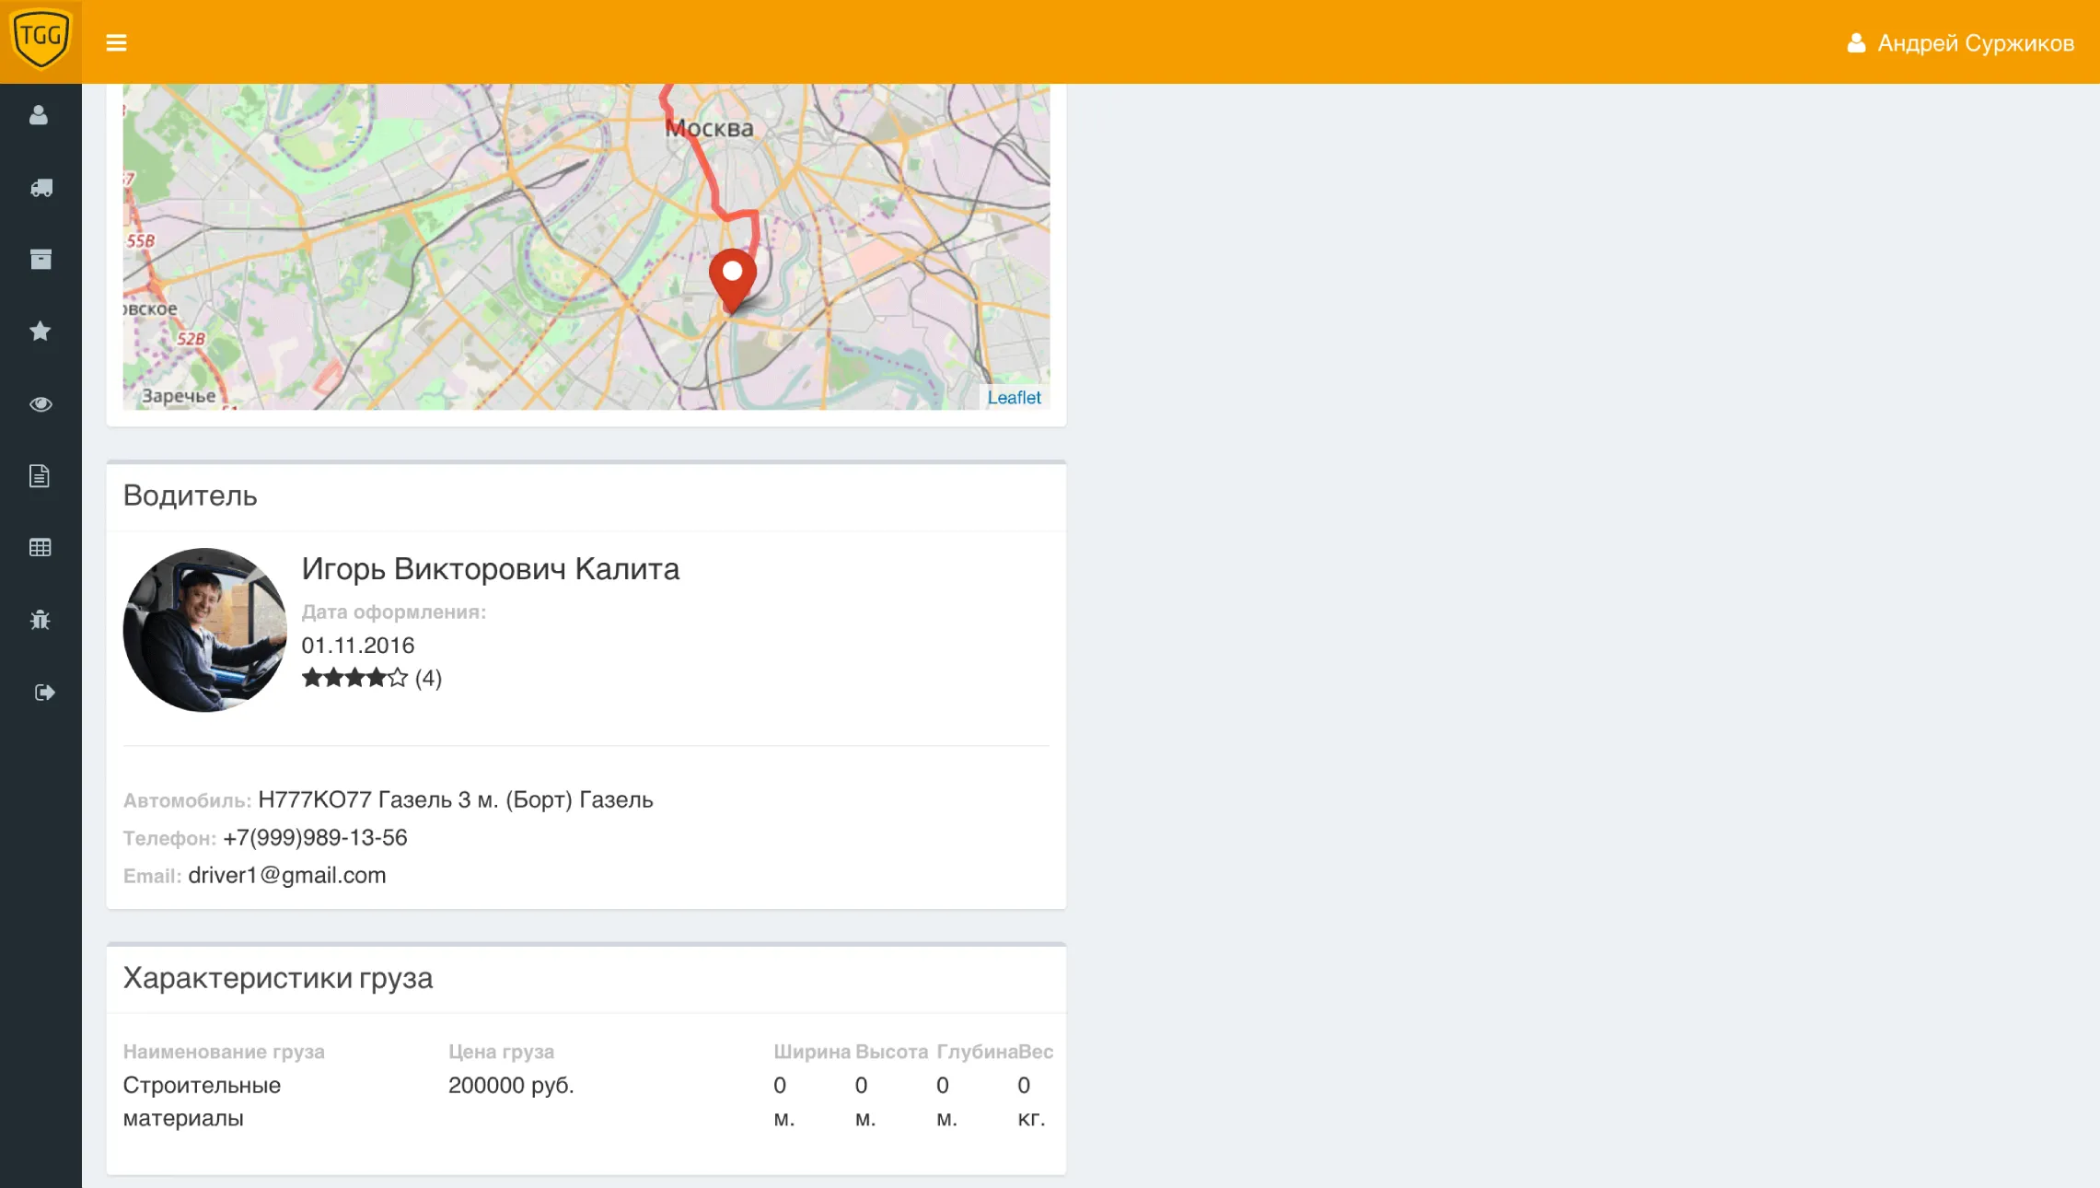The image size is (2100, 1188).
Task: Click the TGG shield logo
Action: 41,41
